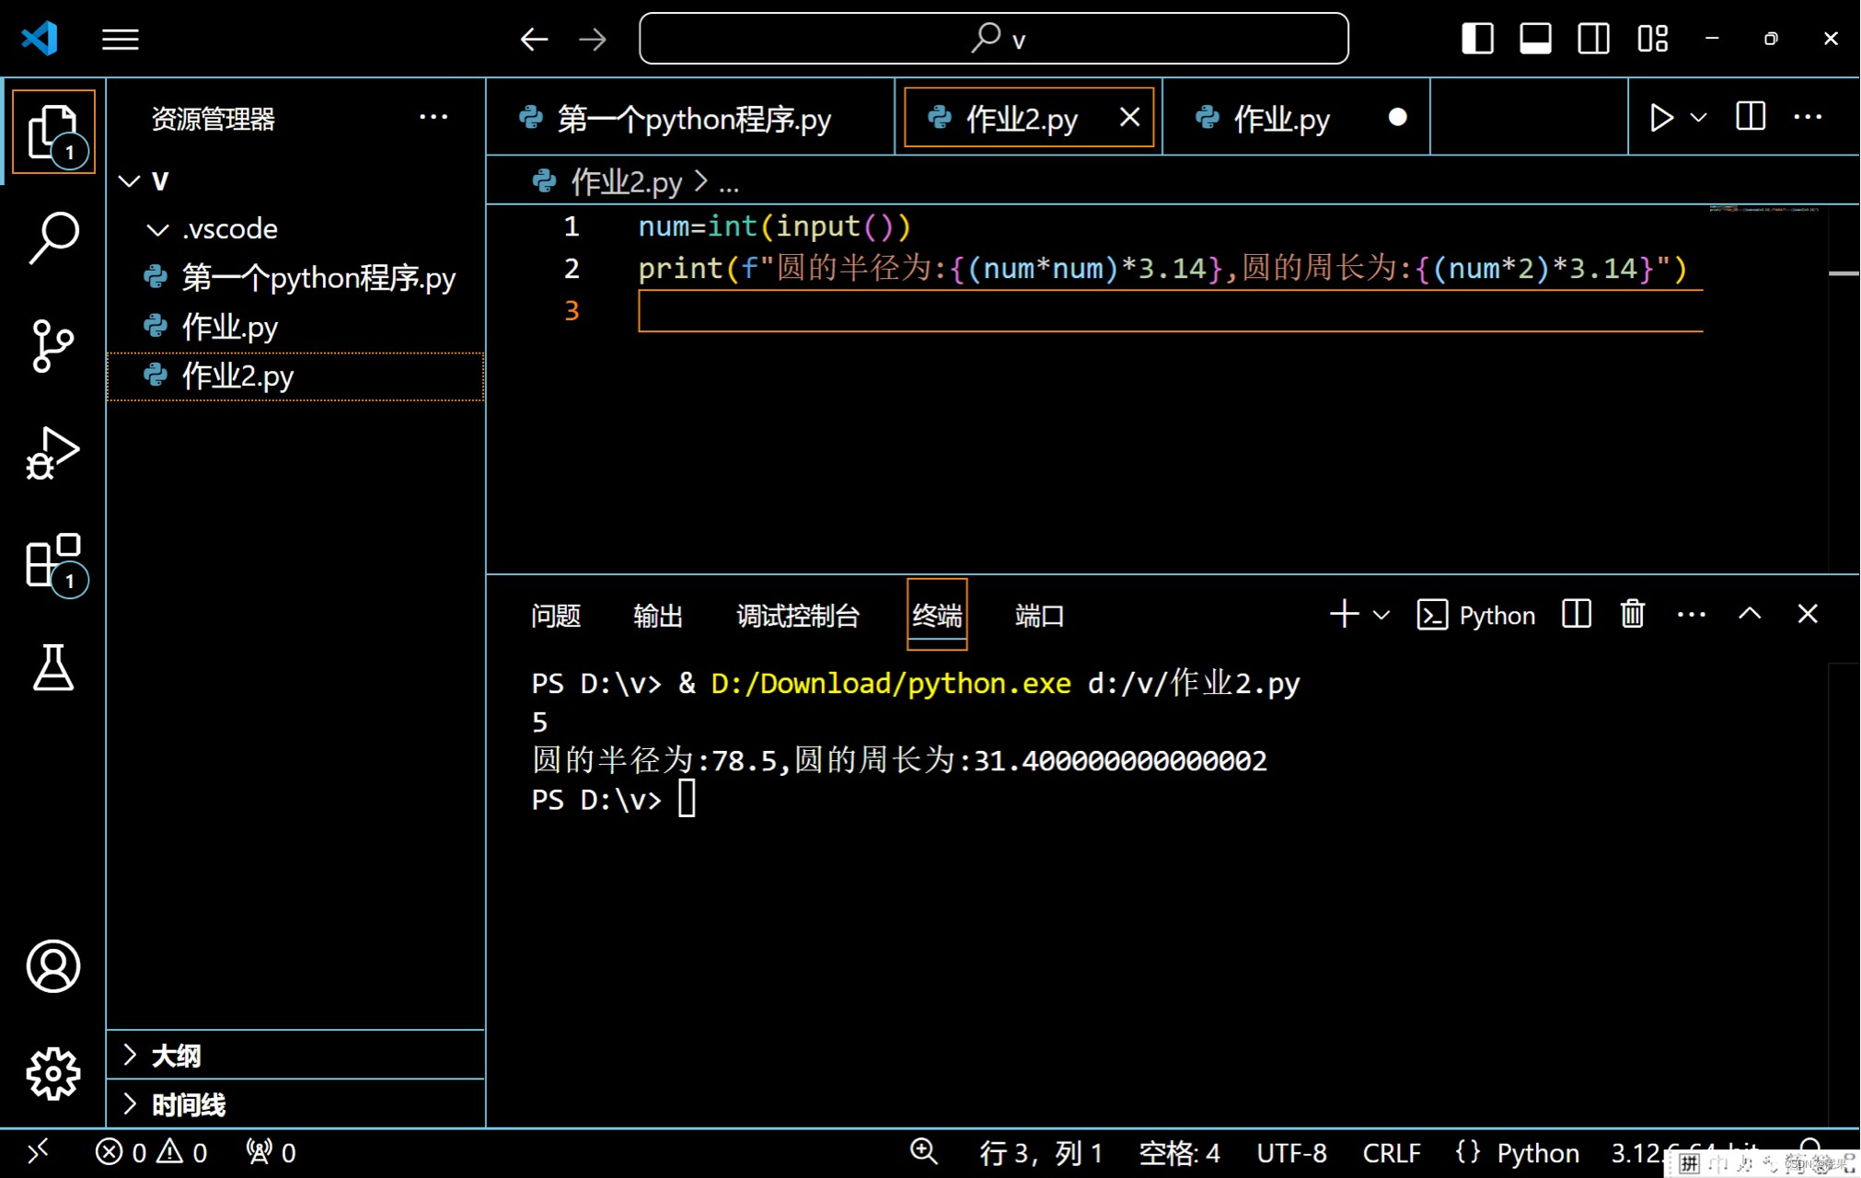Open 作业.py in the file tree

[296, 327]
